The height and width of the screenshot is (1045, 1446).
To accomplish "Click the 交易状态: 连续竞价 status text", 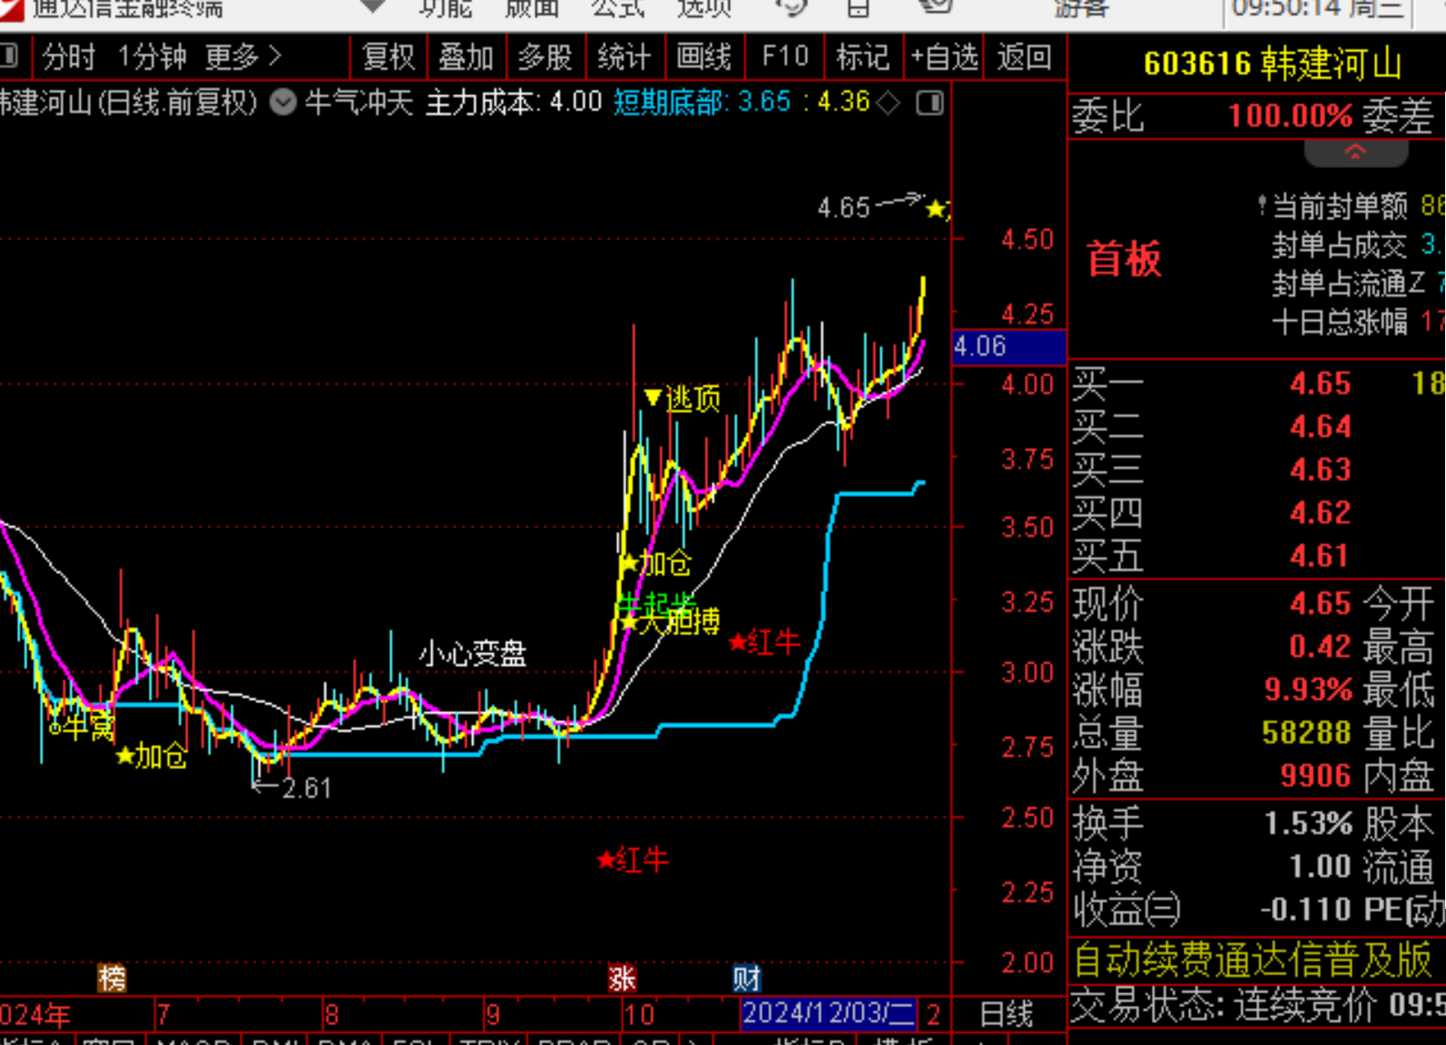I will (1225, 1005).
